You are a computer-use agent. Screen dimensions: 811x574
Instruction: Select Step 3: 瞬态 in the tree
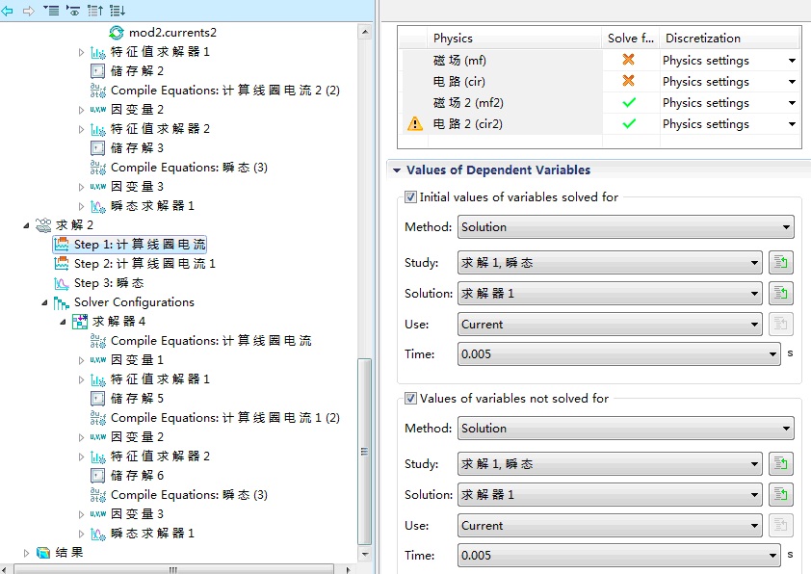108,283
